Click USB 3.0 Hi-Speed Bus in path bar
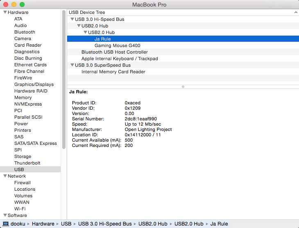The width and height of the screenshot is (299, 228). [105, 224]
